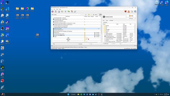Disable the Detector Fix mod checkbox
The width and height of the screenshot is (170, 96).
(53, 30)
